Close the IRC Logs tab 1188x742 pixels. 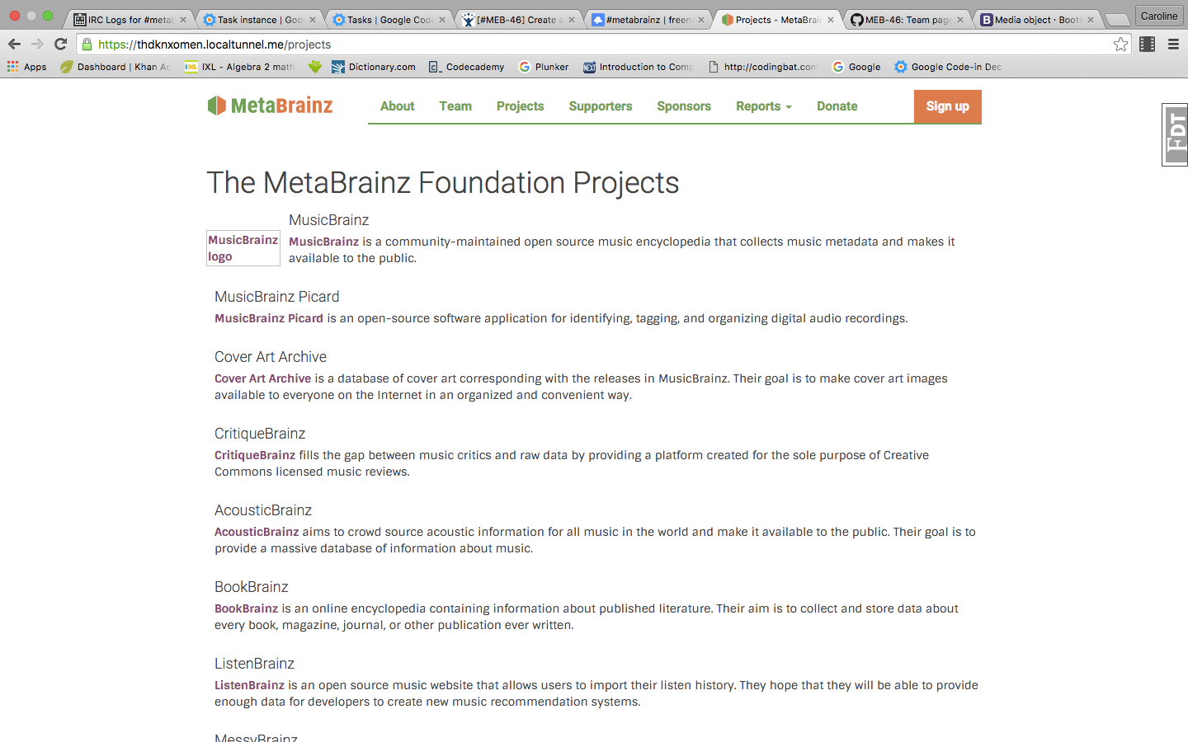183,20
